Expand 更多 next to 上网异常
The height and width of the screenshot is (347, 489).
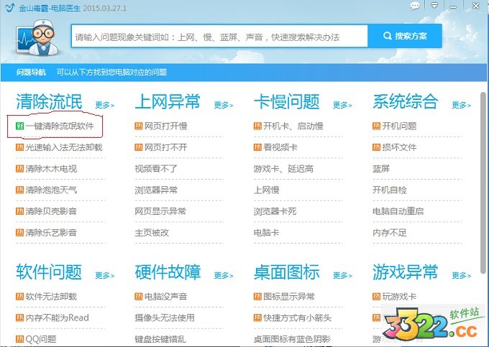coord(224,105)
